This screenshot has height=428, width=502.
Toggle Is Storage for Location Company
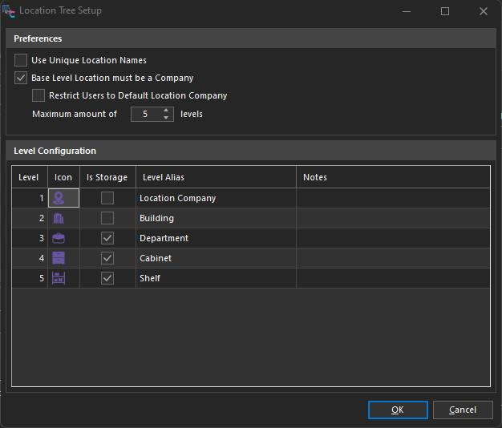[x=107, y=198]
